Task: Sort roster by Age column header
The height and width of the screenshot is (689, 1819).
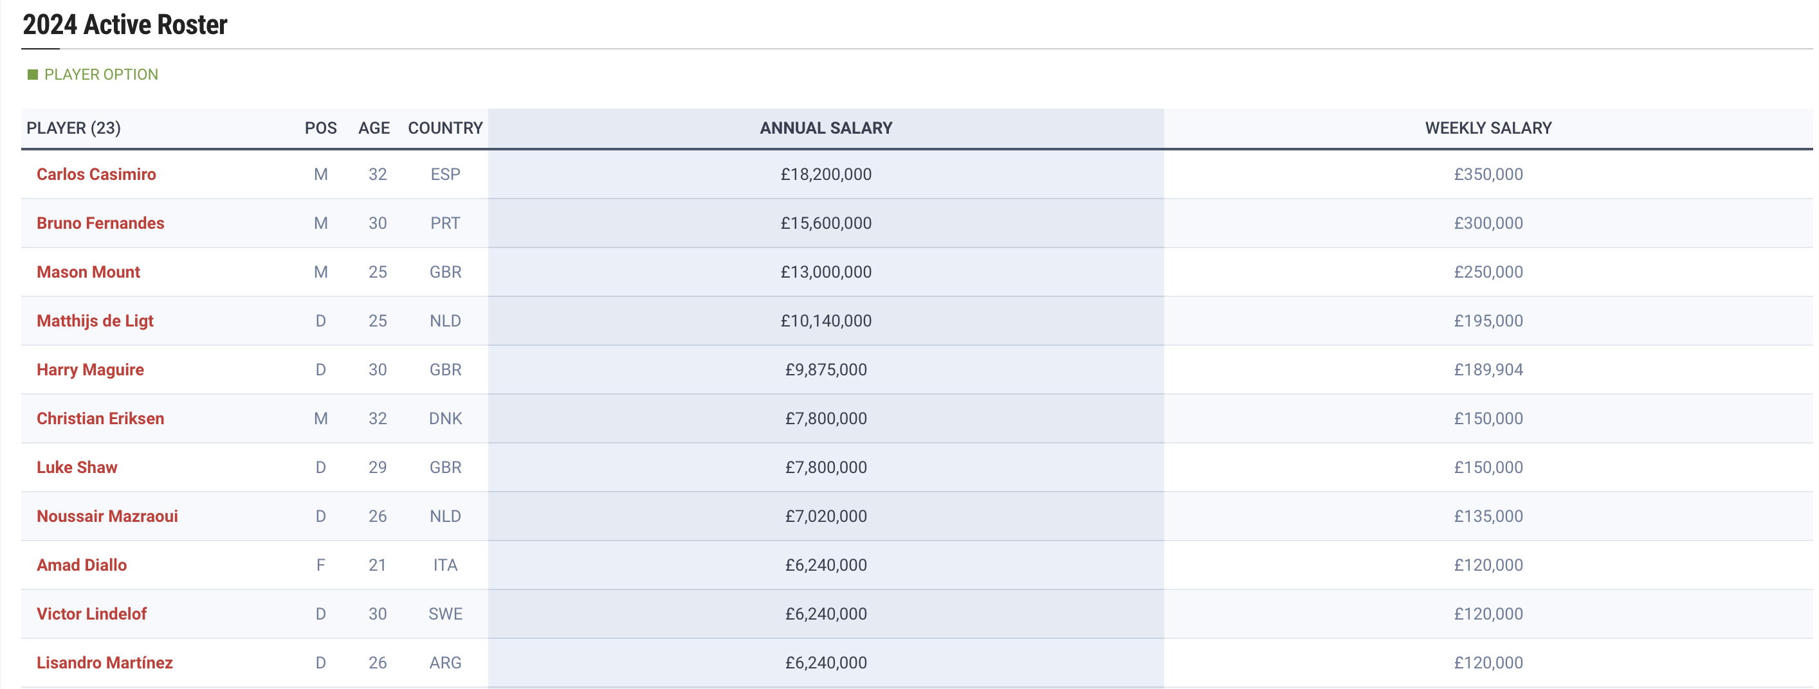Action: pos(374,129)
